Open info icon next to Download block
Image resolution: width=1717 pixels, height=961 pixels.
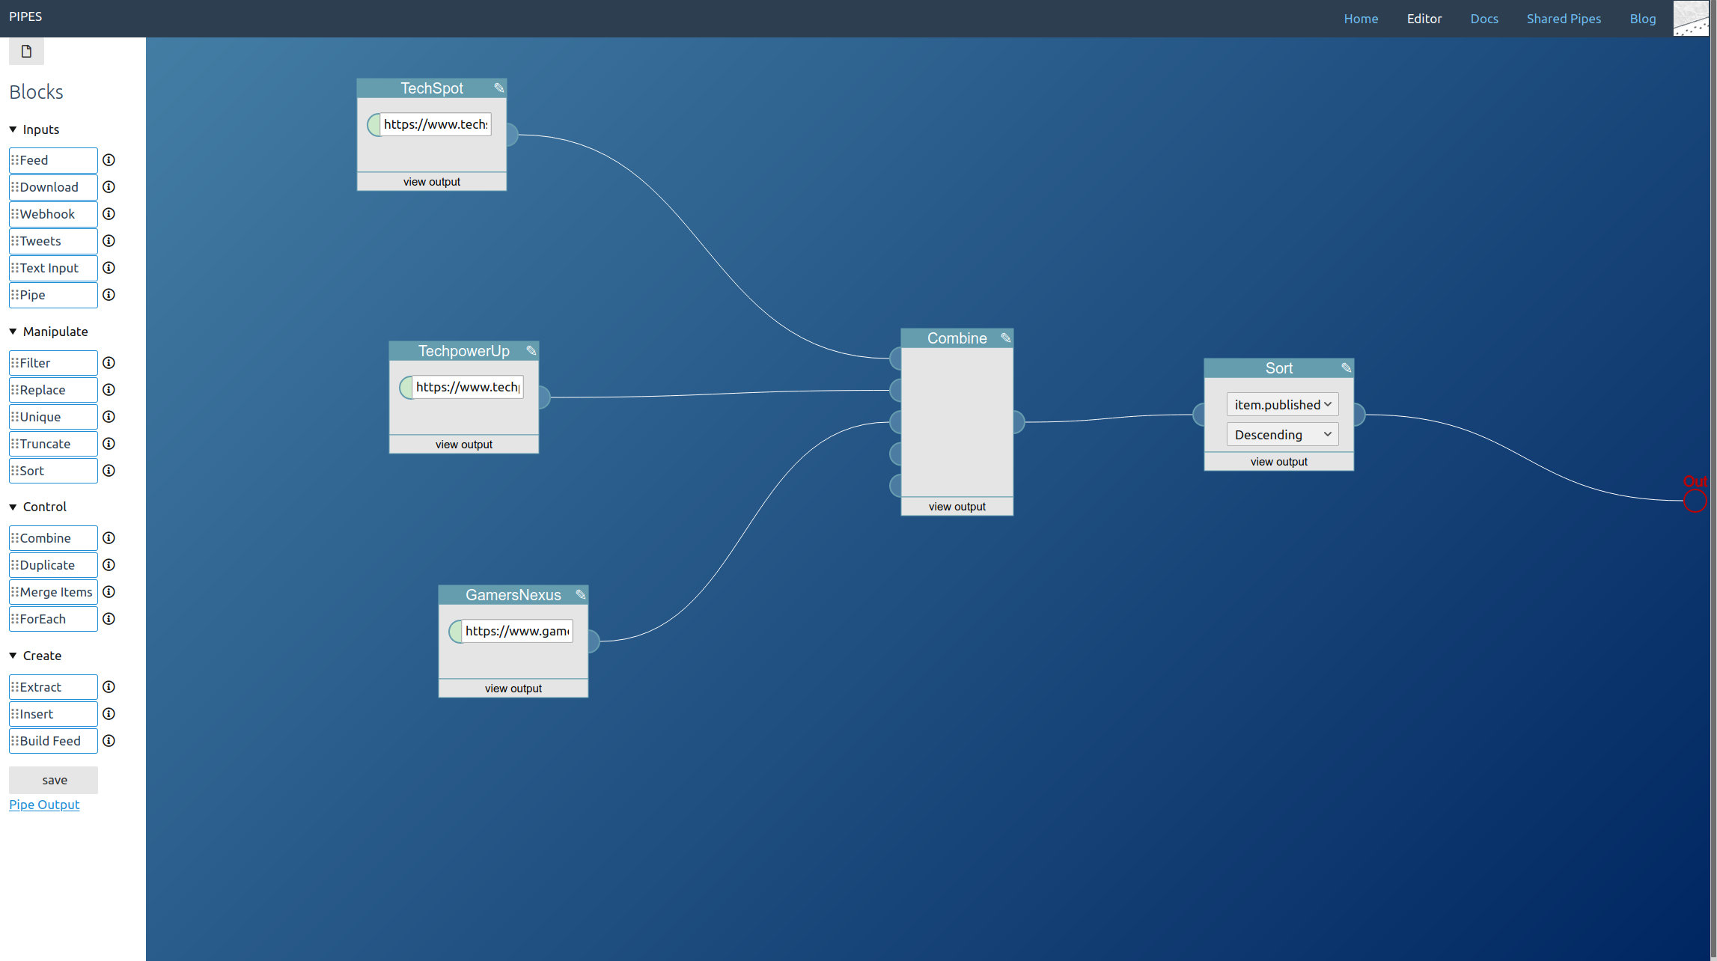[109, 187]
